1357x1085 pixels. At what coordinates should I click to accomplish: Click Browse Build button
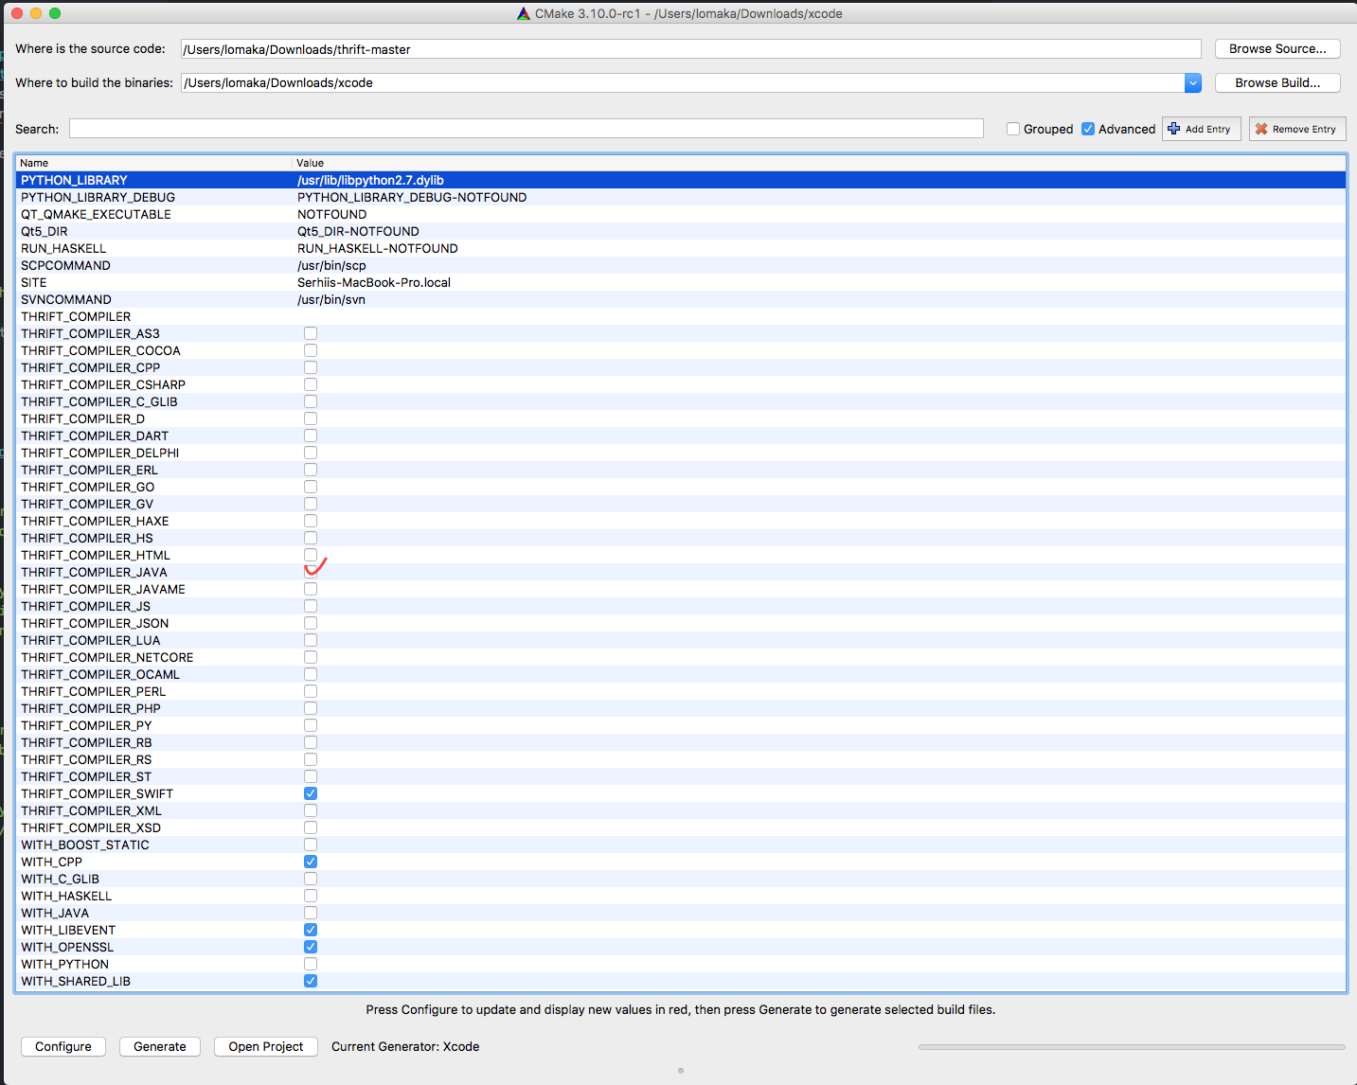point(1277,82)
